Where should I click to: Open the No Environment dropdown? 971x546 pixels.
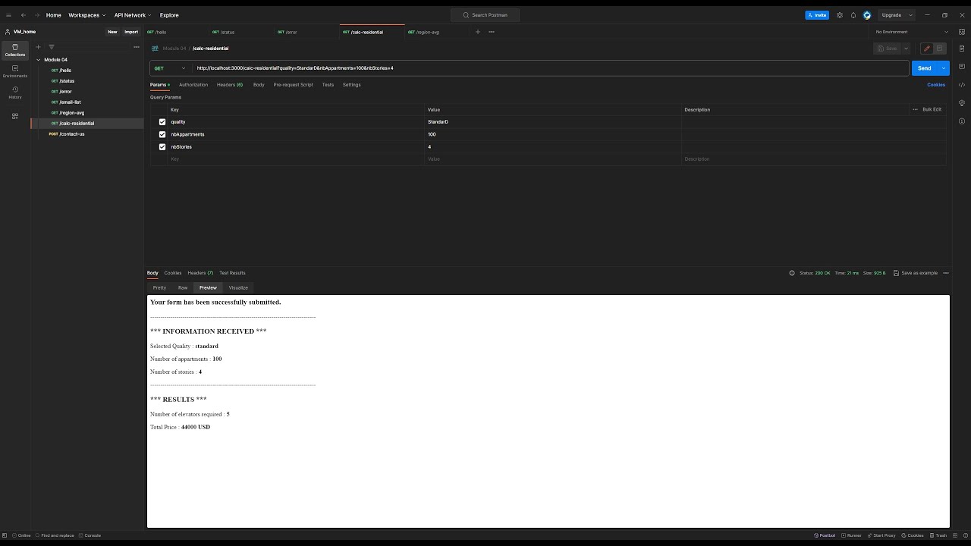click(912, 32)
